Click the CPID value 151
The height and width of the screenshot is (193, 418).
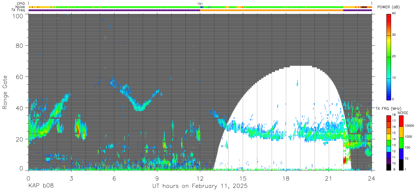(x=200, y=4)
